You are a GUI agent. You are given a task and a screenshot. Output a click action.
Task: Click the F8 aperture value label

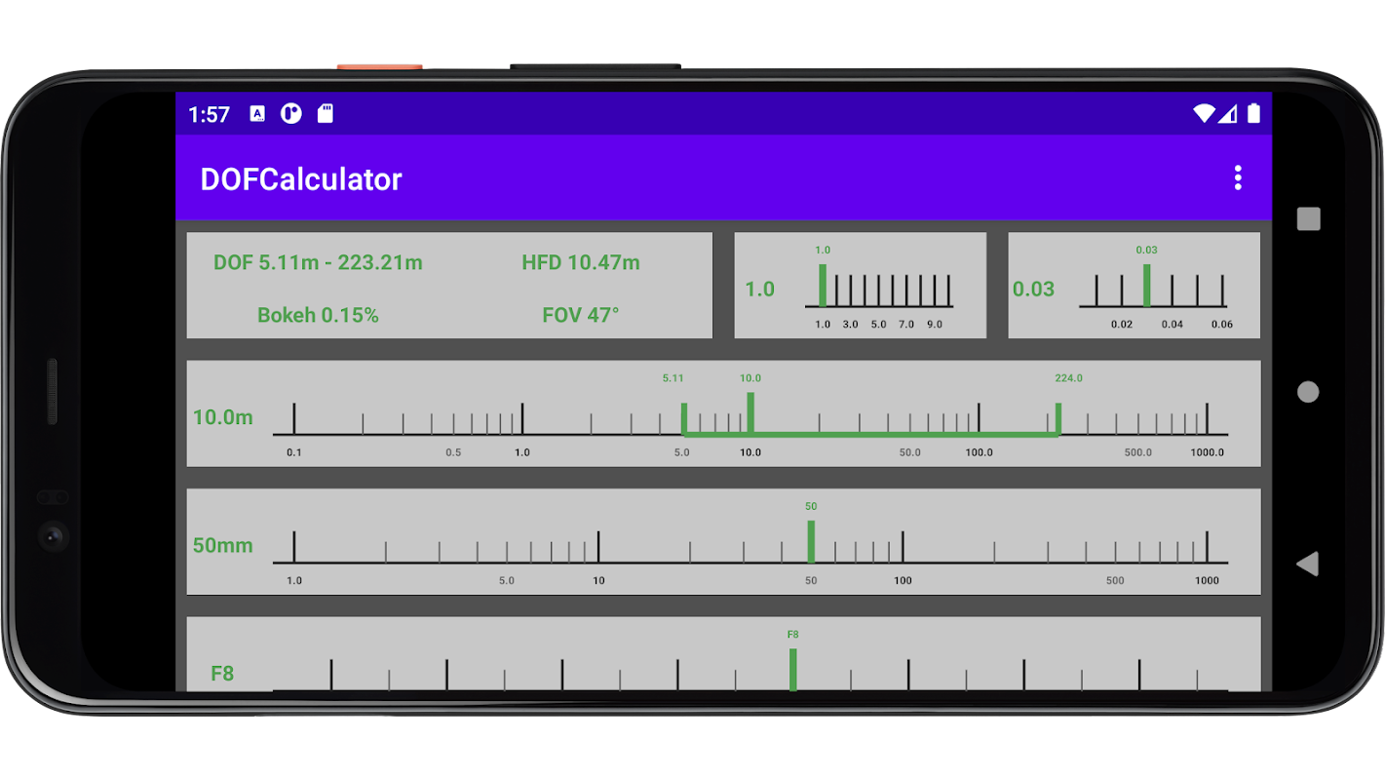point(222,673)
